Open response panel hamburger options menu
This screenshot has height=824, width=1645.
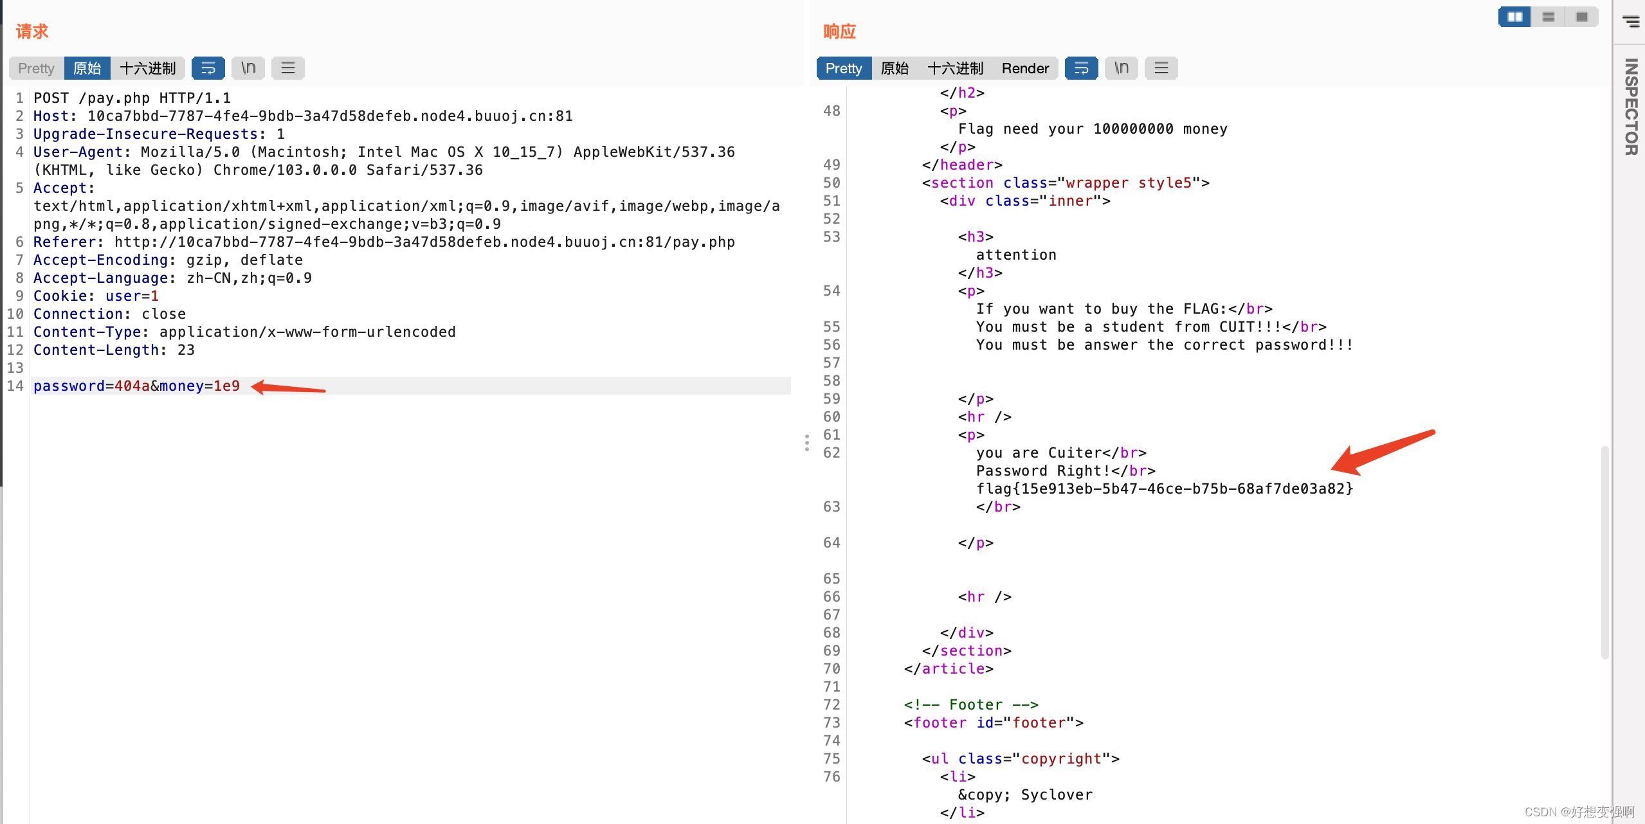1161,68
